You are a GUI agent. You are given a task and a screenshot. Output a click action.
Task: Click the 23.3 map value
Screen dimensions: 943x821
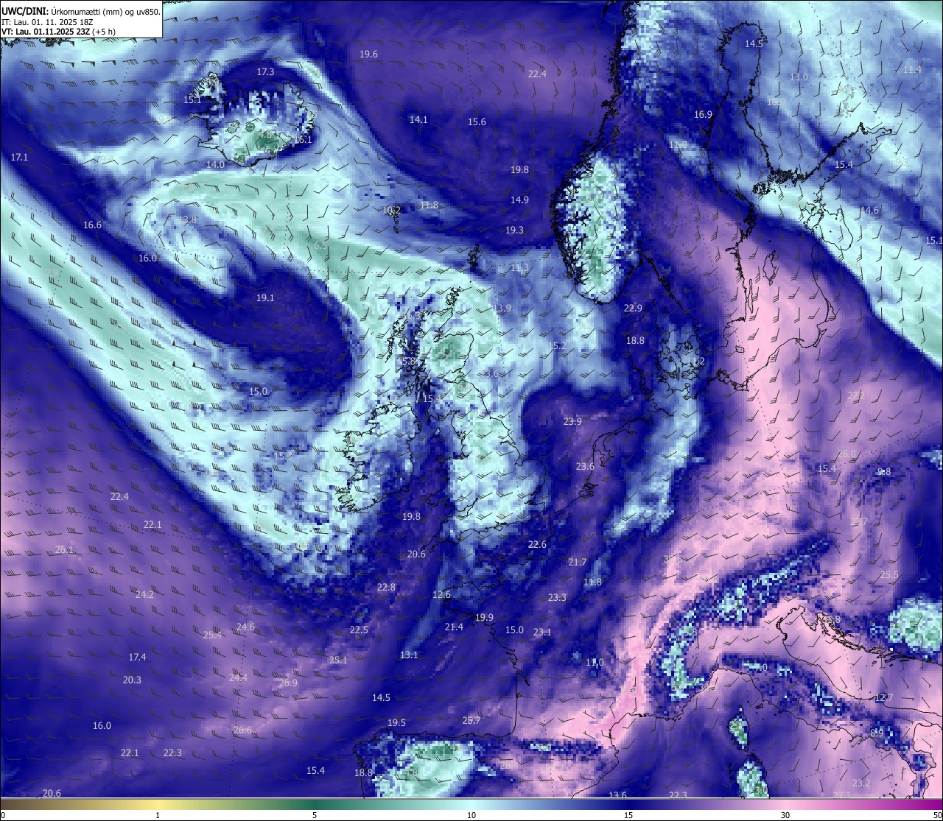[x=557, y=598]
